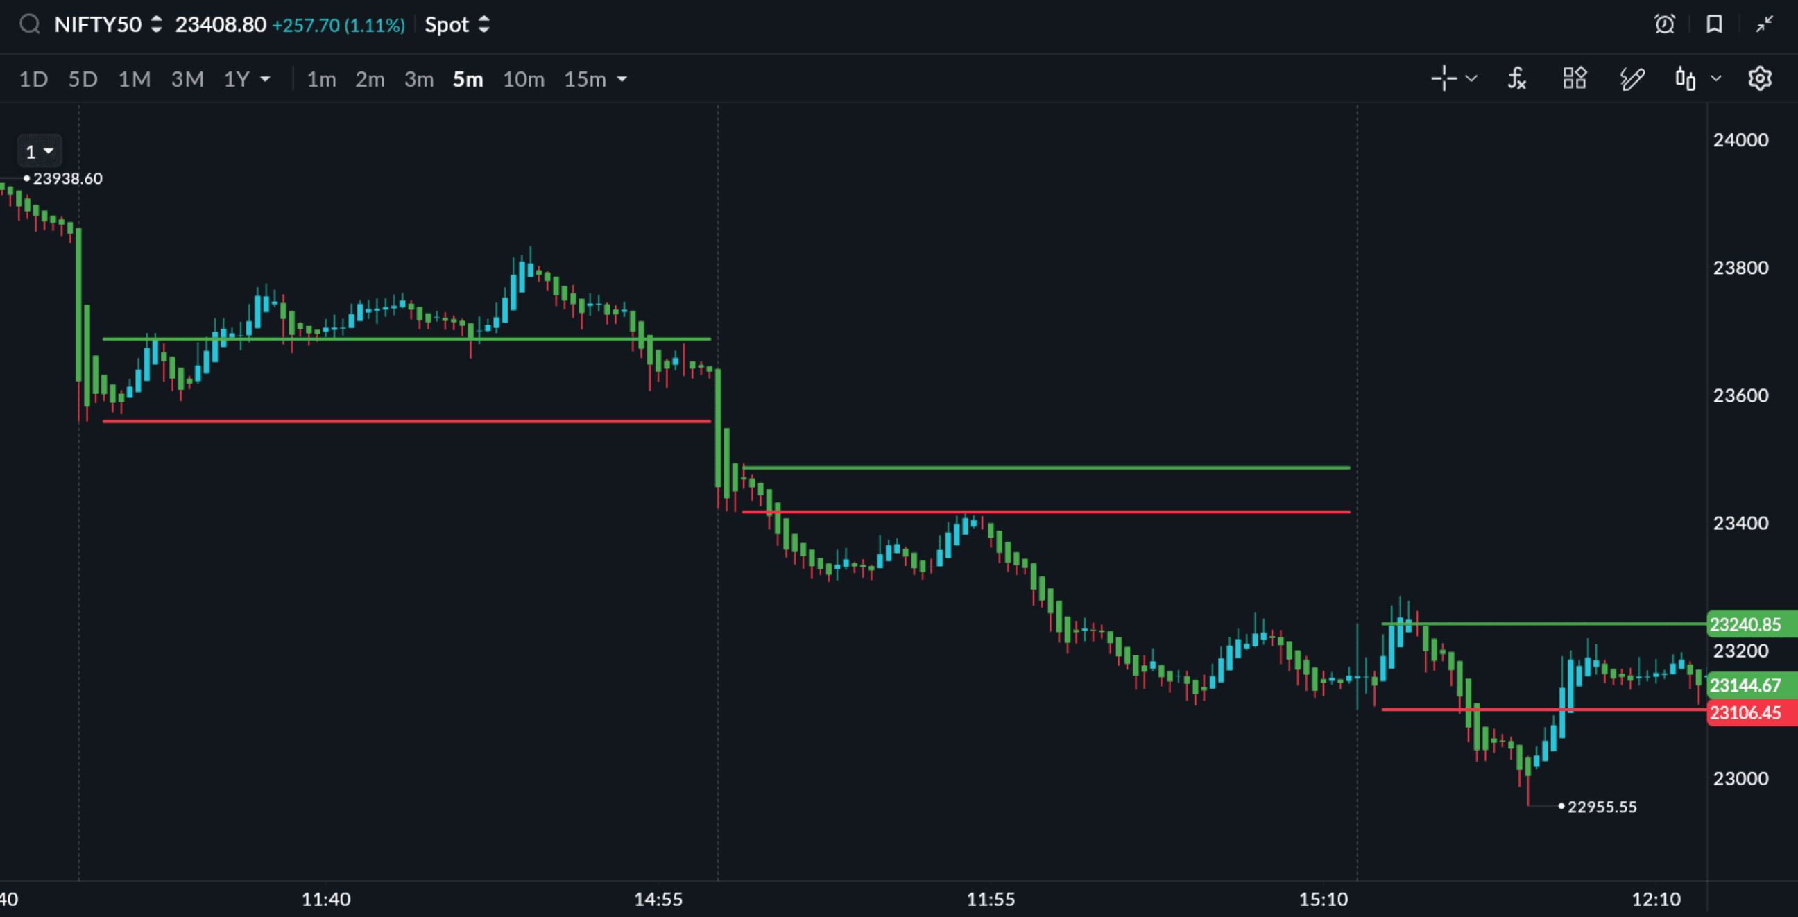Expand the 15m interval dropdown arrow
Screen dimensions: 1798x917
coord(622,80)
